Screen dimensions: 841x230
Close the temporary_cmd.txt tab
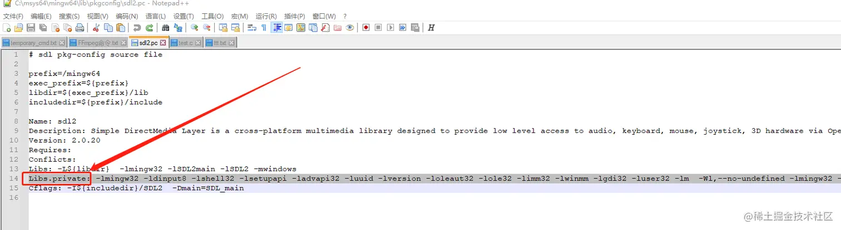[x=62, y=43]
